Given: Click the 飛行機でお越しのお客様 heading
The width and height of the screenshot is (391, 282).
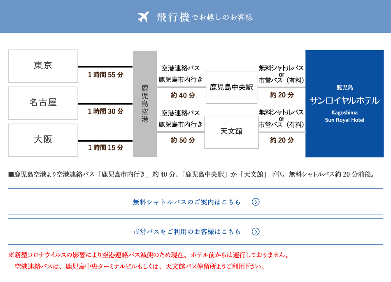Looking at the screenshot, I should 205,17.
